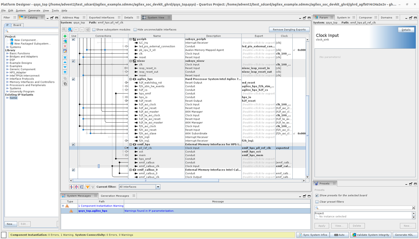The image size is (419, 239).
Task: Open the Current filter dropdown
Action: (x=158, y=187)
